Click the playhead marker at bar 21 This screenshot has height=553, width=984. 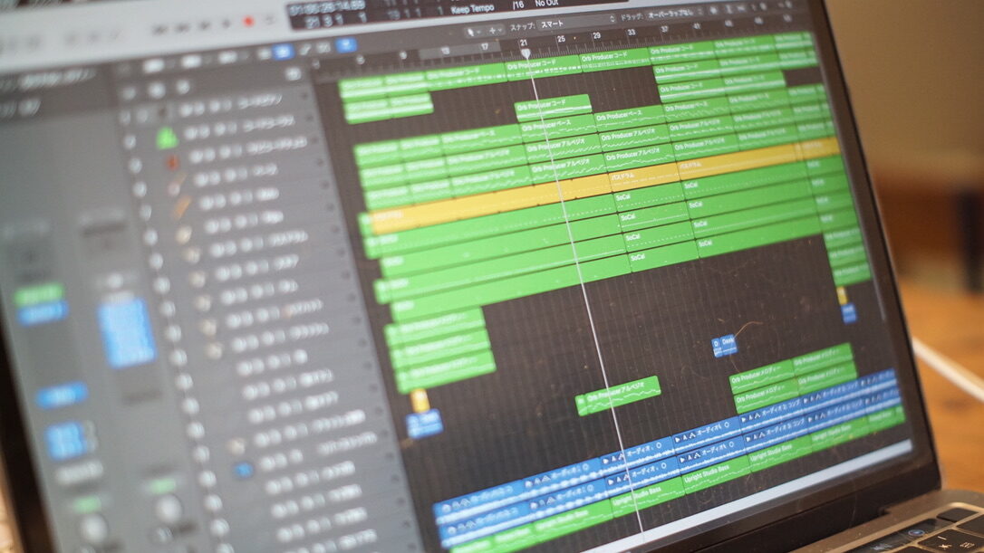point(525,53)
